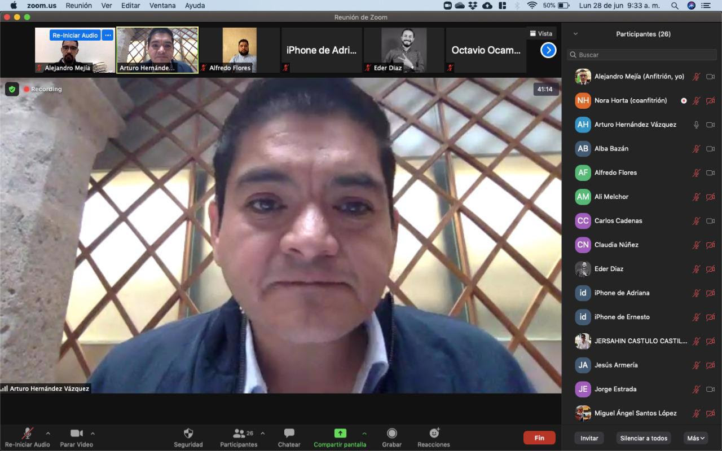Expand audio options arrow beside microphone
The height and width of the screenshot is (451, 722).
coord(48,434)
